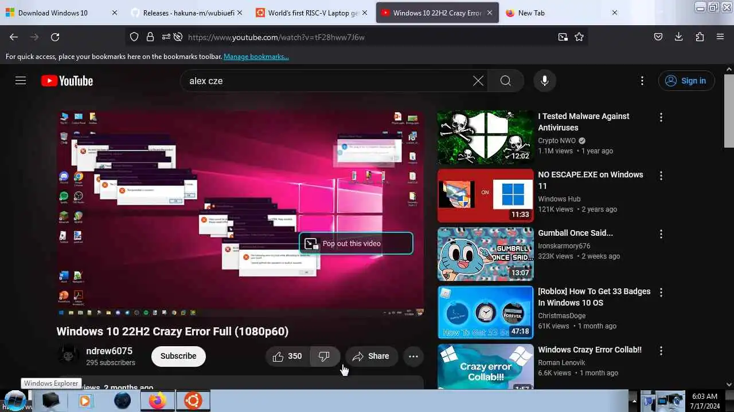Open Ubuntu icon in the taskbar
Screen dimensions: 734x412
pos(193,401)
